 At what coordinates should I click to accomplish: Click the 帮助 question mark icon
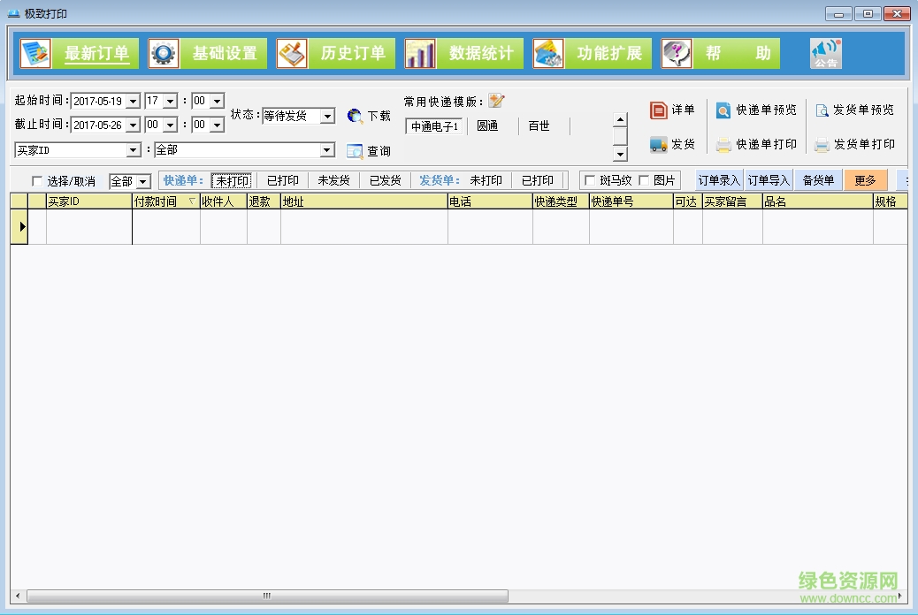(677, 53)
